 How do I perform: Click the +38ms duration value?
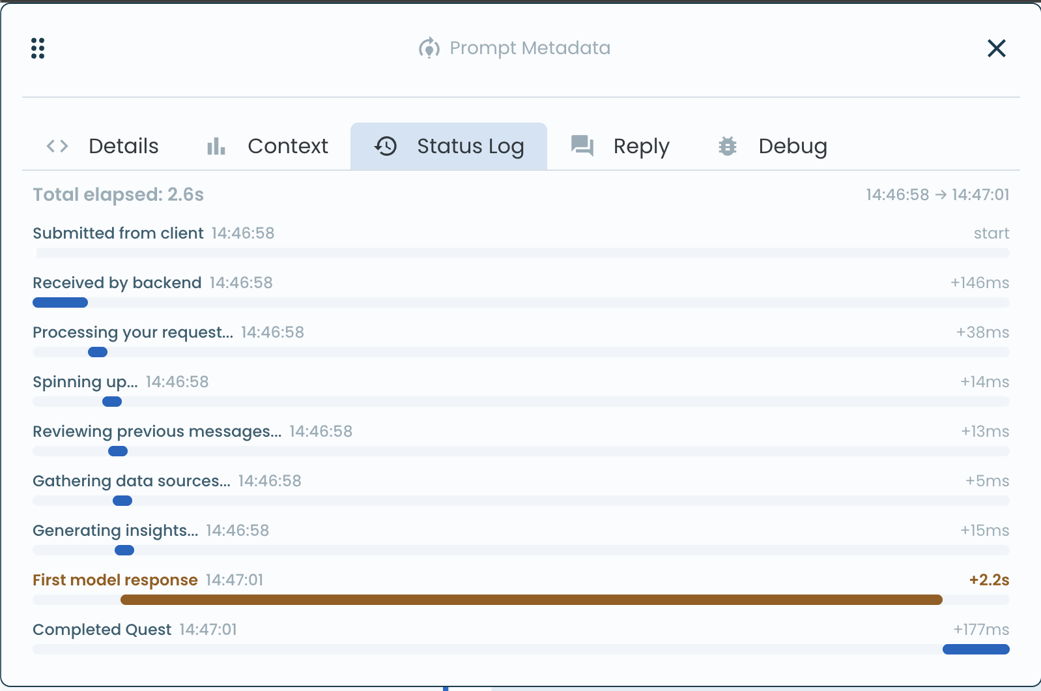click(x=982, y=332)
